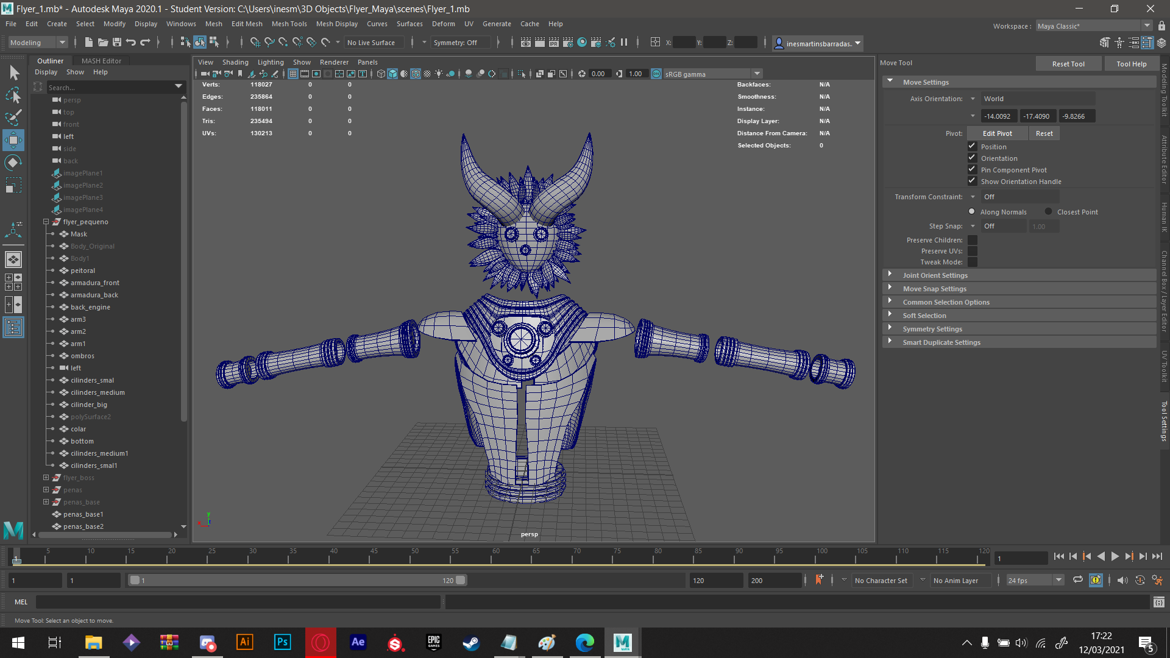
Task: Enable Snap to grids icon
Action: point(255,42)
